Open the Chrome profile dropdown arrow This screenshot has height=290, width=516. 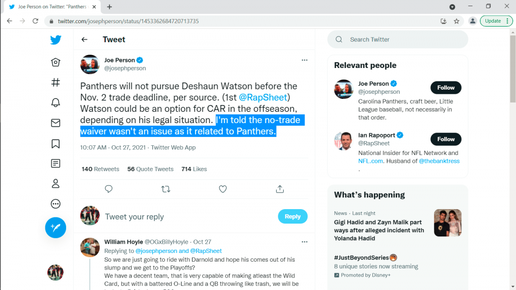pyautogui.click(x=452, y=7)
